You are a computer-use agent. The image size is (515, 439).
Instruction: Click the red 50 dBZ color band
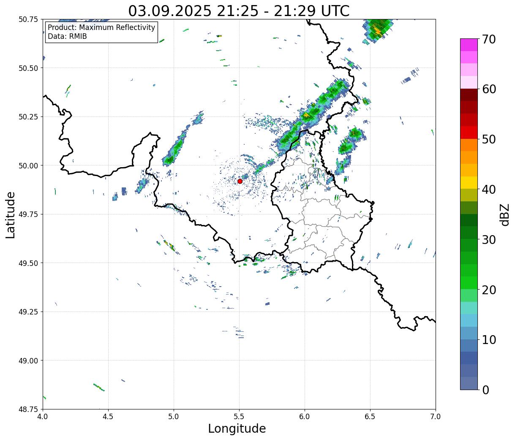469,133
